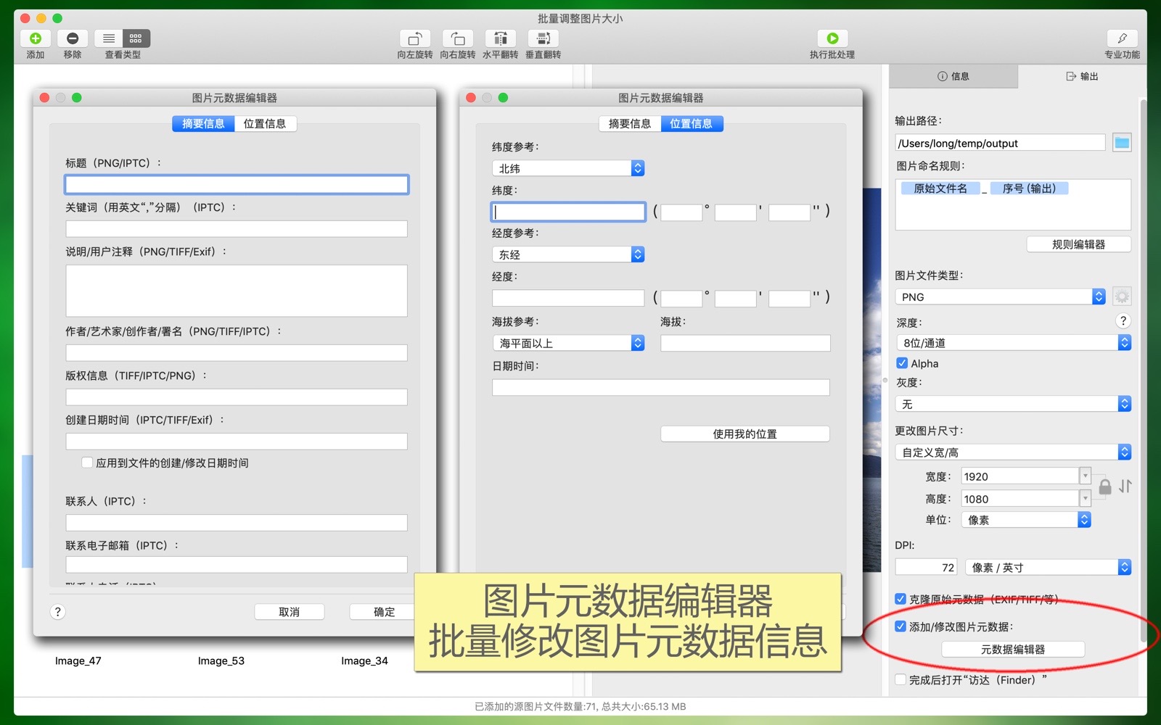
Task: Open the altitude reference 海平面以上 dropdown
Action: (567, 343)
